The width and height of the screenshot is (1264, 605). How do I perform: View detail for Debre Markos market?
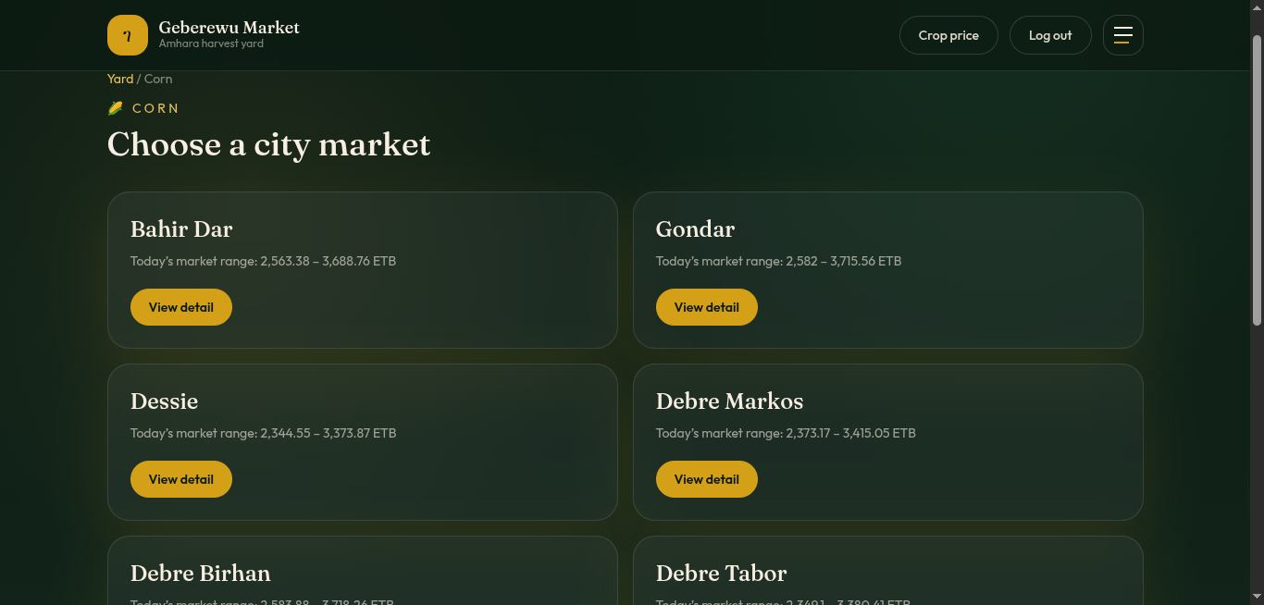tap(707, 479)
